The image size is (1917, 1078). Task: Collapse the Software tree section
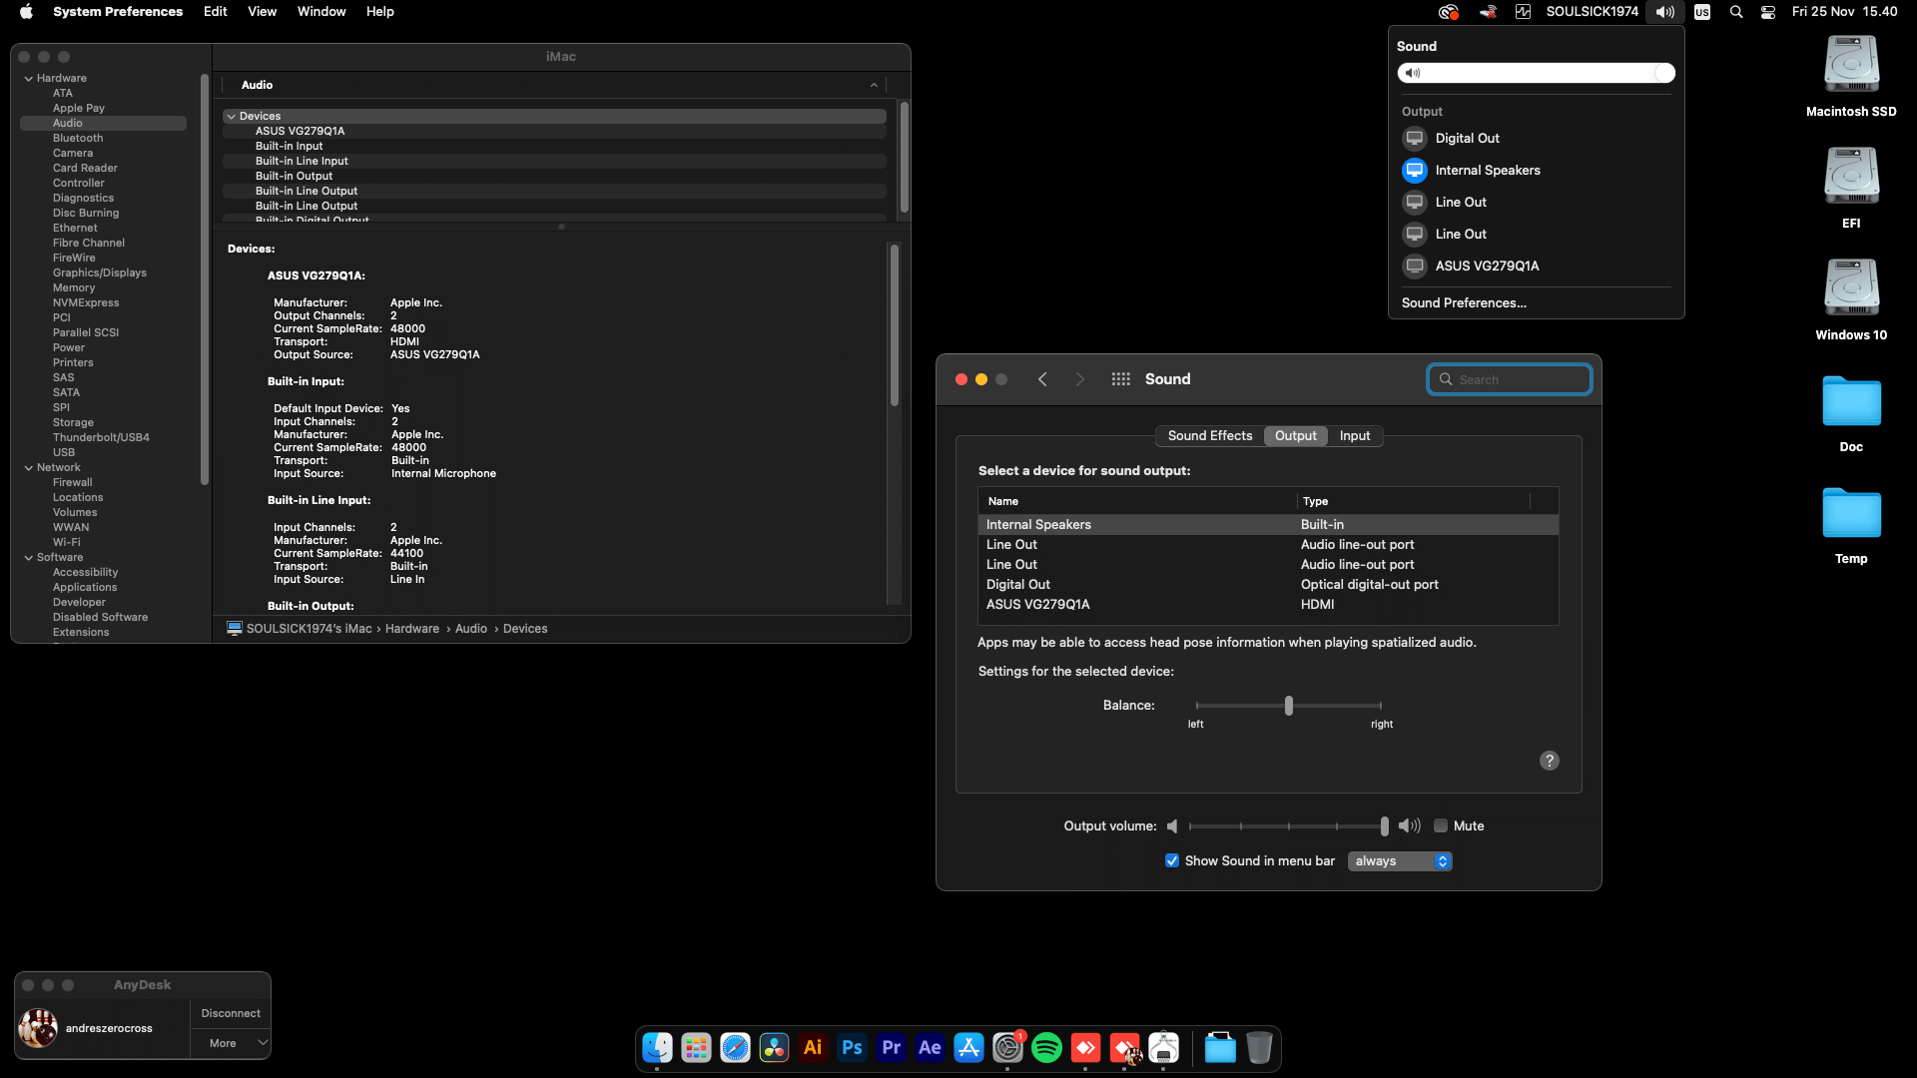coord(29,557)
